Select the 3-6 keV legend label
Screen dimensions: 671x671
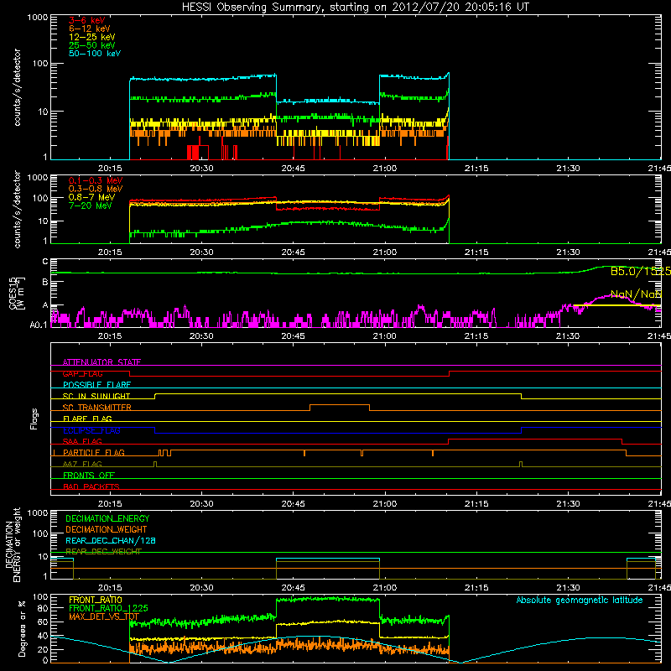[87, 20]
